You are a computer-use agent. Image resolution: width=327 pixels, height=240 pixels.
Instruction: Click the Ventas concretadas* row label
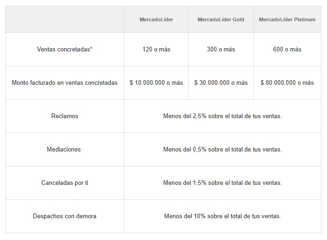click(64, 49)
